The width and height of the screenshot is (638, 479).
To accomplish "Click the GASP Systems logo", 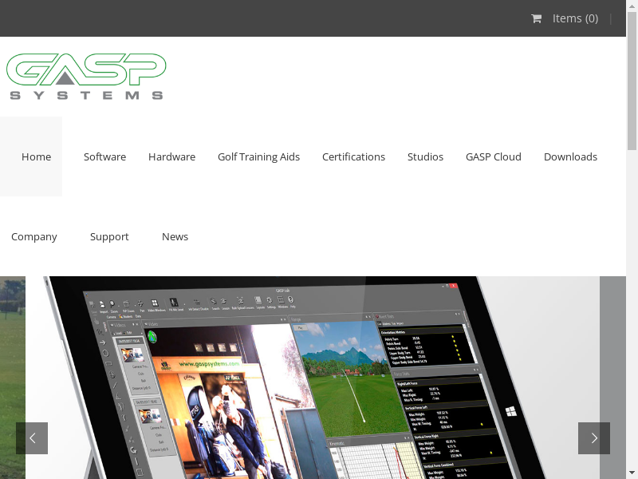I will (86, 77).
